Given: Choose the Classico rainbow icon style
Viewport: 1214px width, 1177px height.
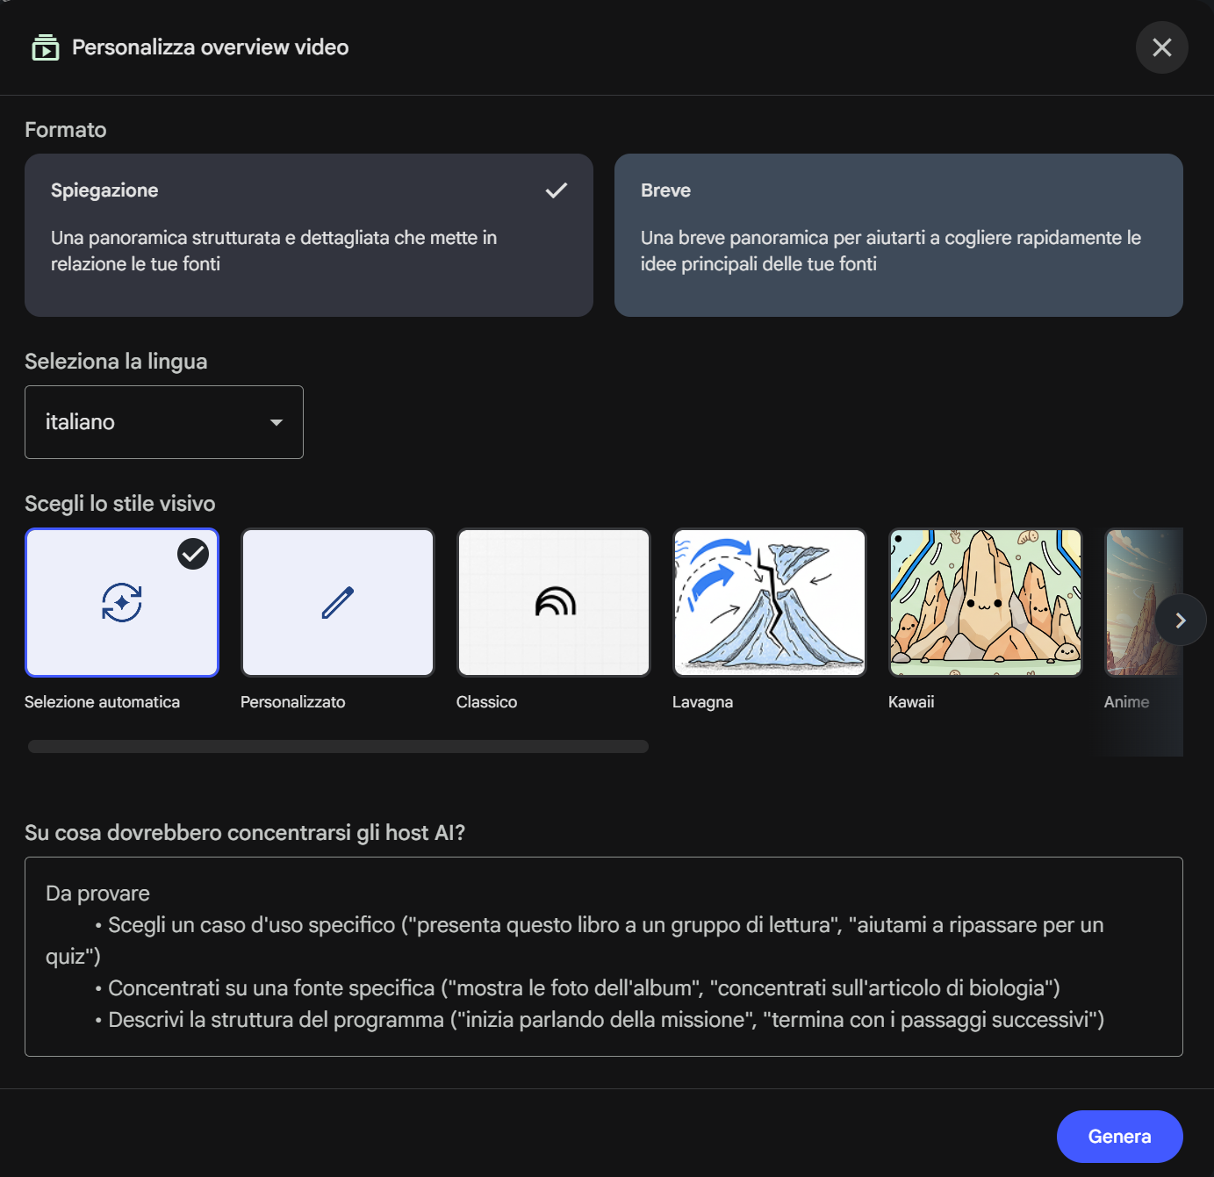Looking at the screenshot, I should [554, 603].
